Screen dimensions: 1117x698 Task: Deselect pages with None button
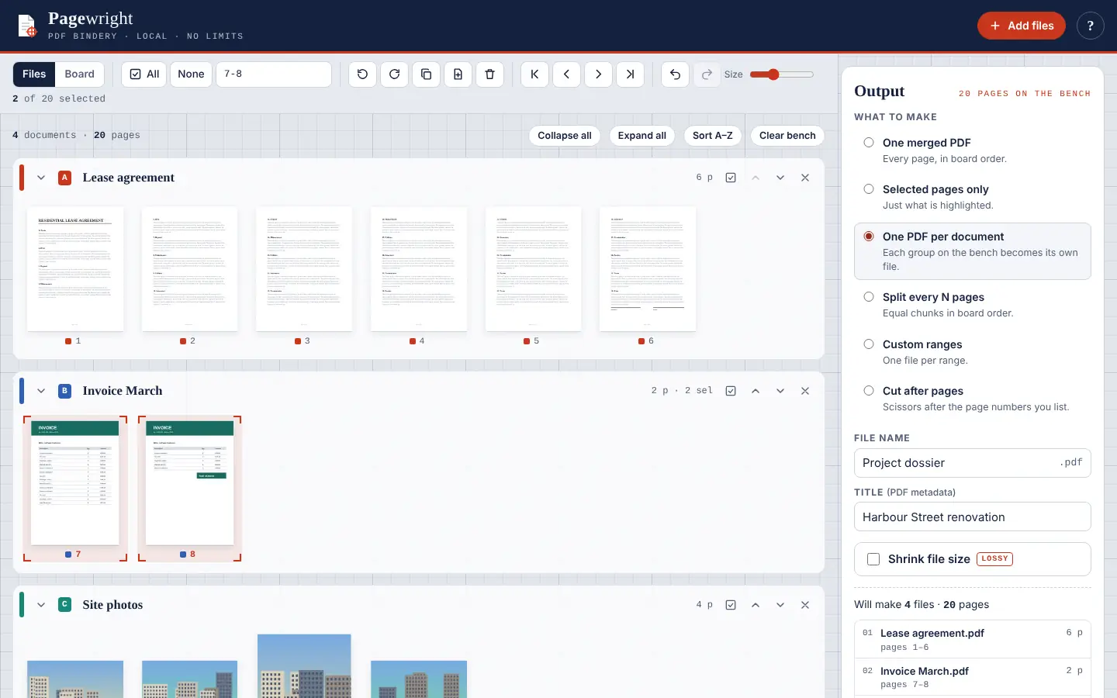[x=191, y=74]
